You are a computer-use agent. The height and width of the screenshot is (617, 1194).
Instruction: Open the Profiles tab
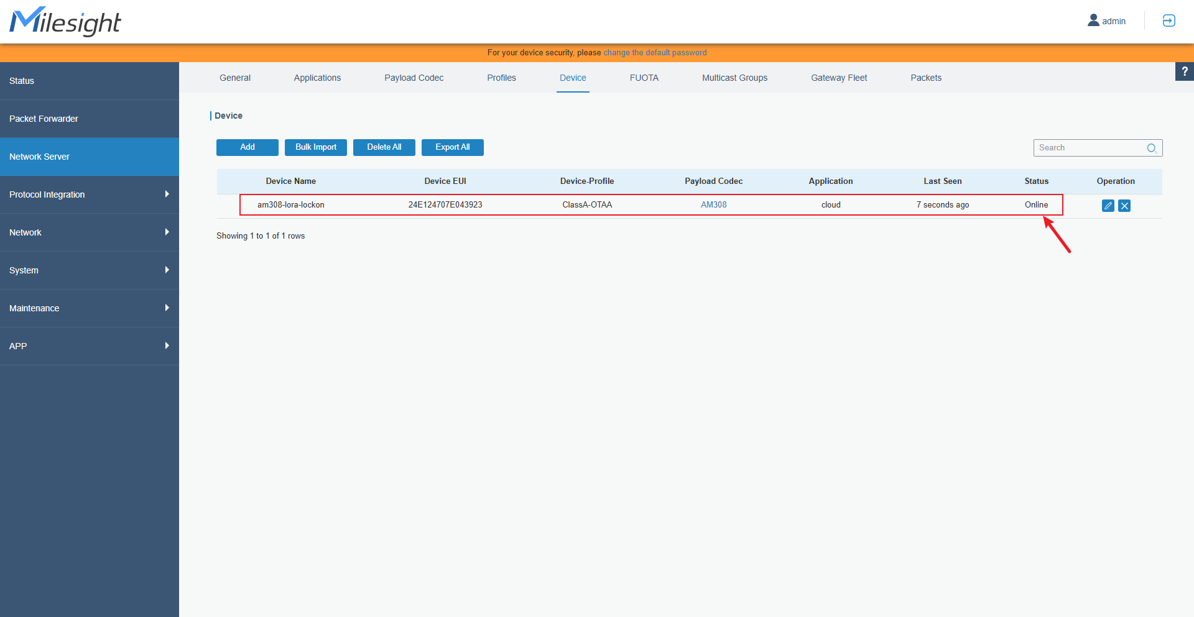502,78
